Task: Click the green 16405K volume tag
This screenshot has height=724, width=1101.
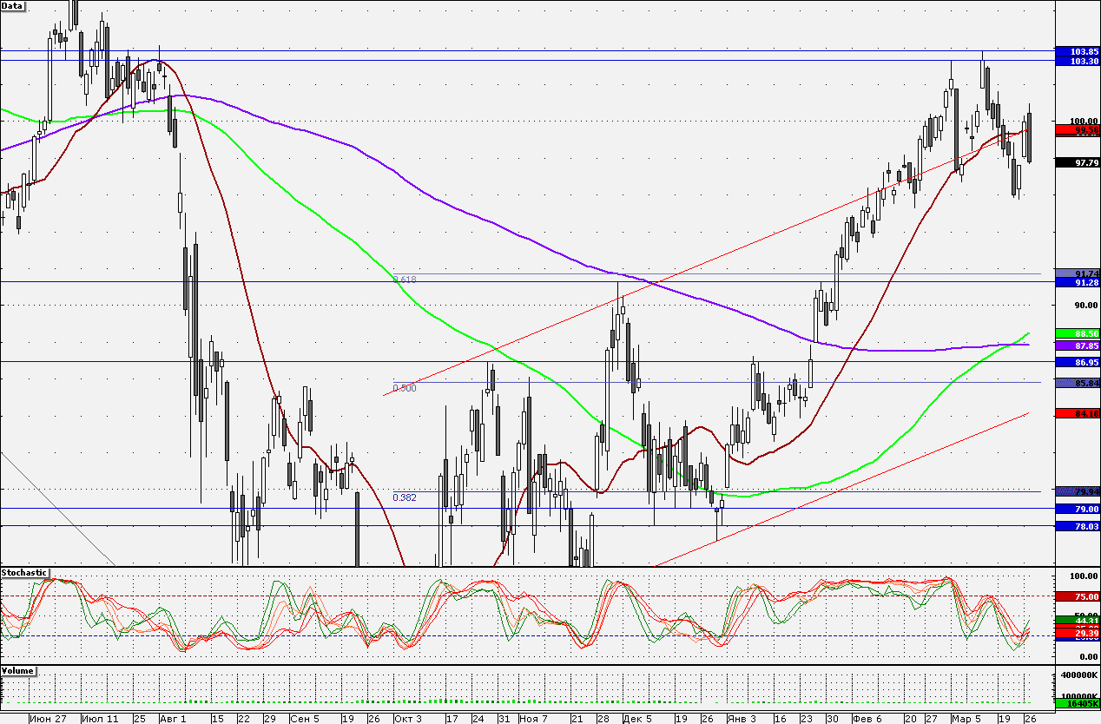Action: pos(1078,704)
